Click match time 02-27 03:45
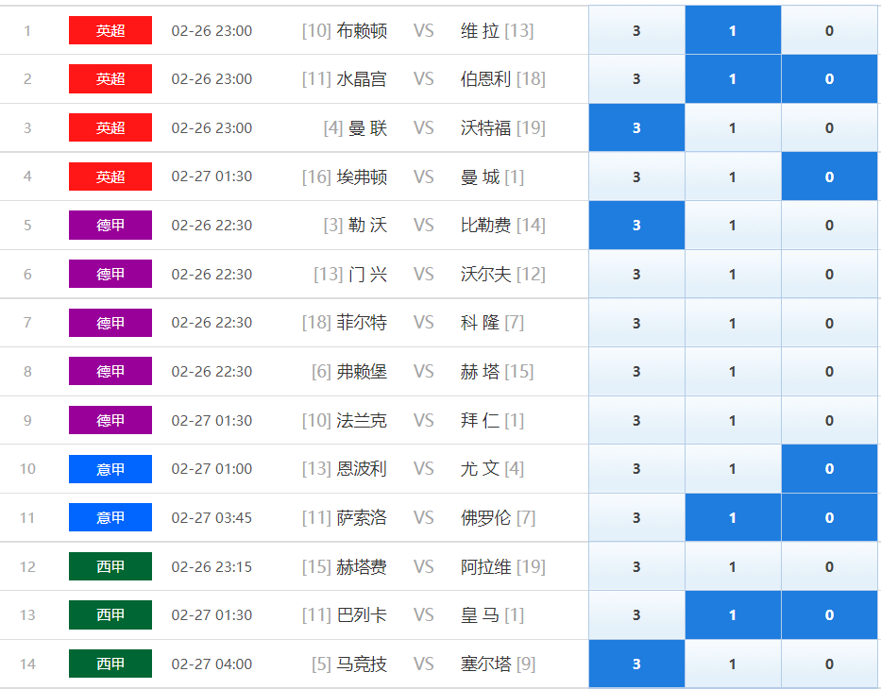Screen dimensions: 881x689 coord(212,517)
